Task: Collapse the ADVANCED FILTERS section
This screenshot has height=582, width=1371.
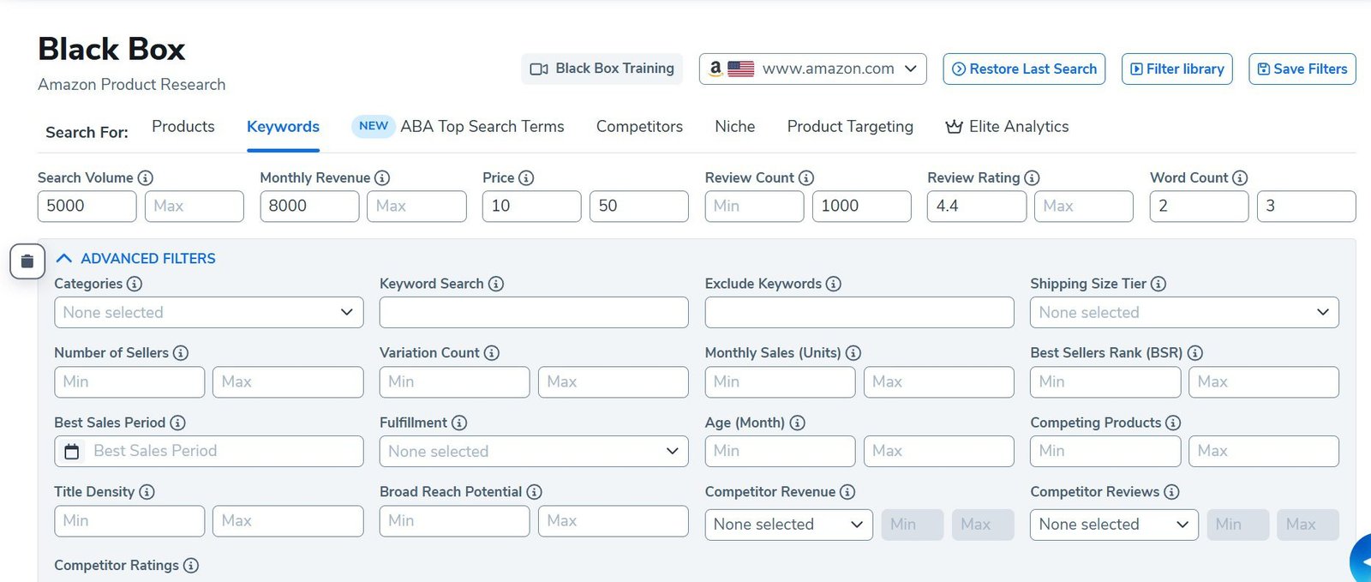Action: pyautogui.click(x=135, y=258)
